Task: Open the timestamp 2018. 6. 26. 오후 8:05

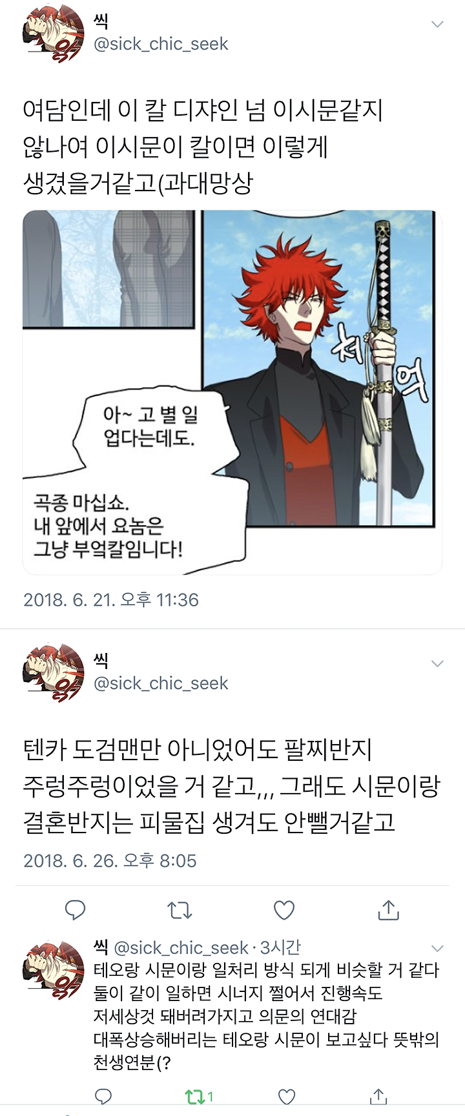Action: point(110,861)
